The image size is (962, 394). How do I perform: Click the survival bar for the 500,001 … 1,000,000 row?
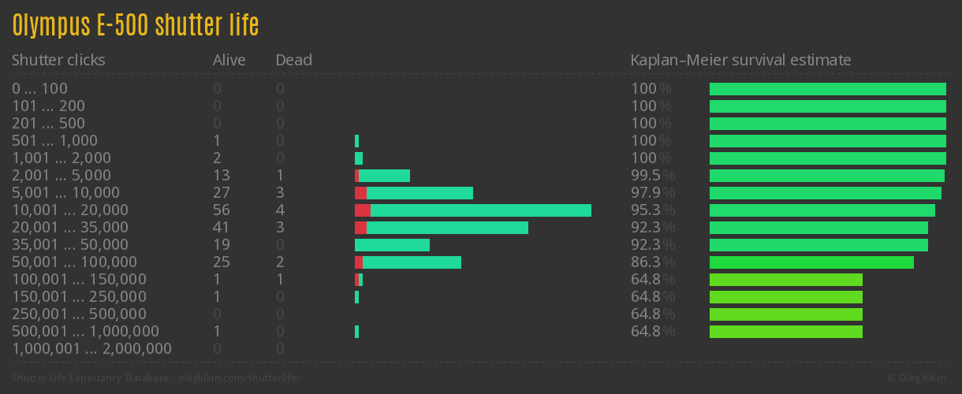pos(785,332)
